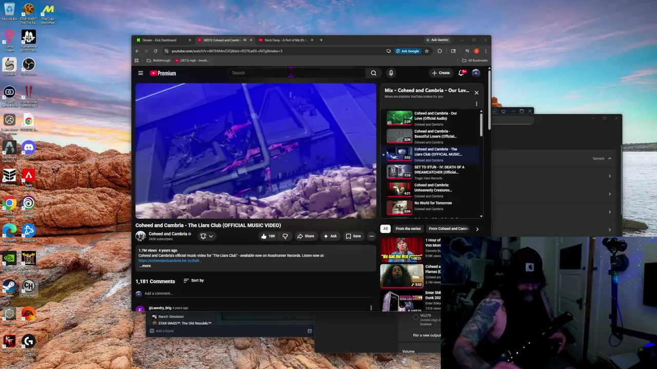Click the YouTube search magnifier button
This screenshot has width=657, height=369.
click(x=374, y=73)
